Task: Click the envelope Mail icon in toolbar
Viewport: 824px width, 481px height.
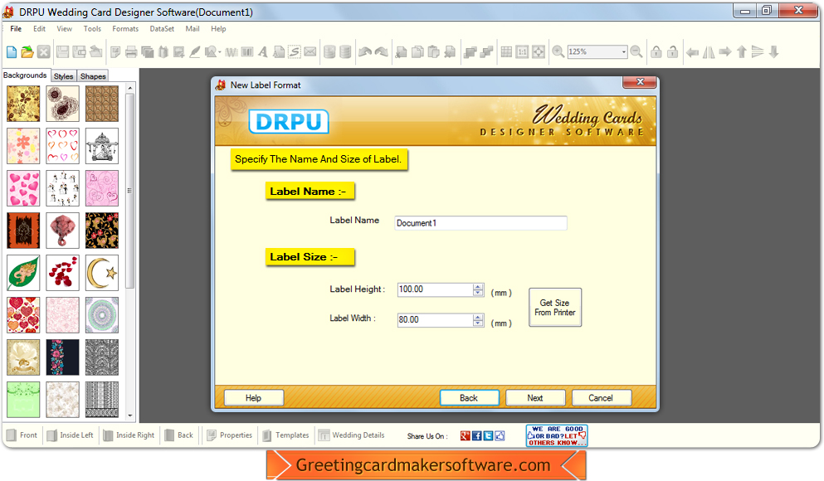Action: click(x=310, y=51)
